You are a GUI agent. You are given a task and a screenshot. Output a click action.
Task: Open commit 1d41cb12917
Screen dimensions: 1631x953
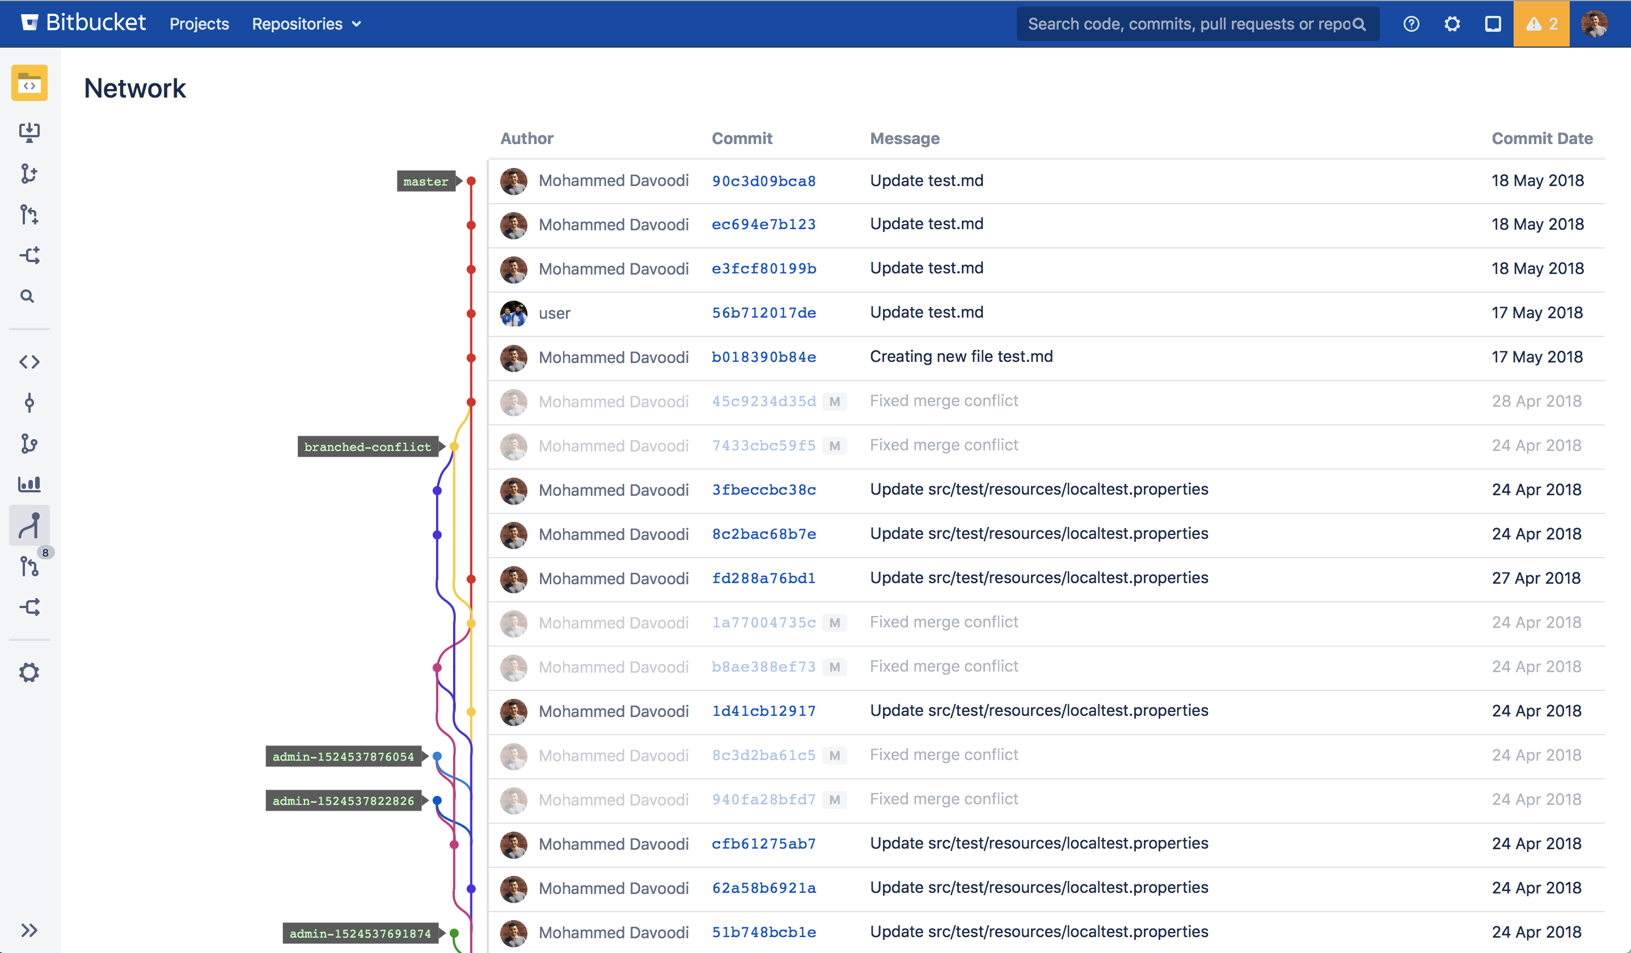point(764,711)
